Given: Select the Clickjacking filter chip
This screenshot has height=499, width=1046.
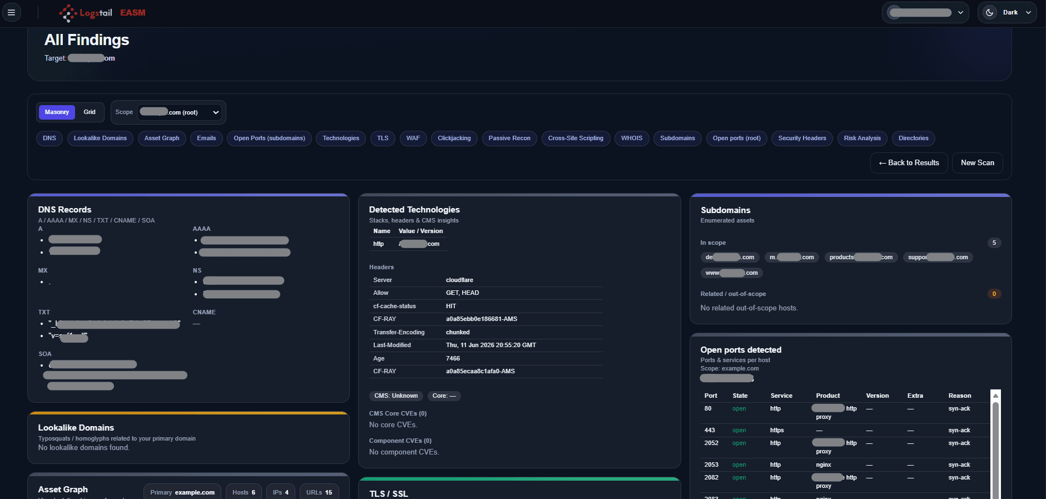Looking at the screenshot, I should pyautogui.click(x=454, y=138).
